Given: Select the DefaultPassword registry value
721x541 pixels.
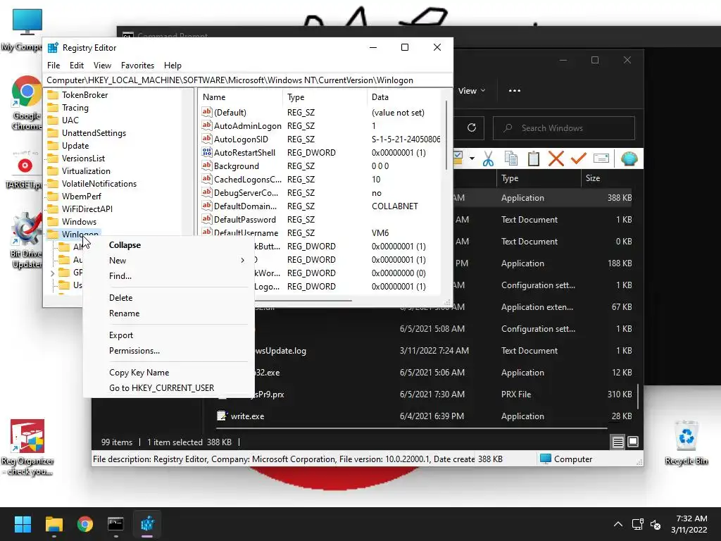Looking at the screenshot, I should (244, 220).
